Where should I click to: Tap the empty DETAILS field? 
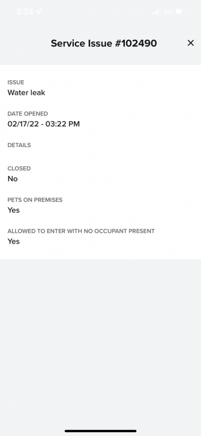tap(100, 150)
